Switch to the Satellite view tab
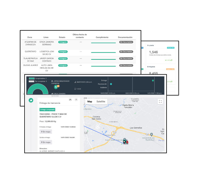 (101, 101)
